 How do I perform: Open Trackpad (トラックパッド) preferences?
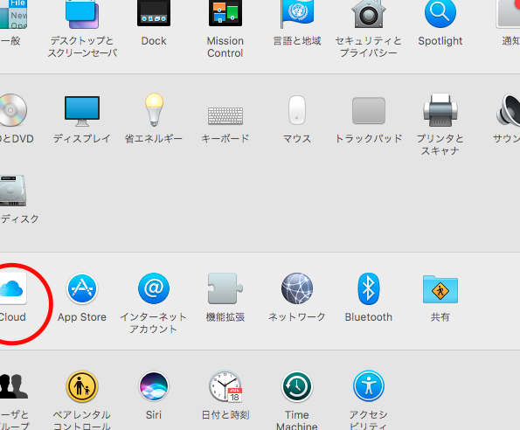[x=369, y=110]
